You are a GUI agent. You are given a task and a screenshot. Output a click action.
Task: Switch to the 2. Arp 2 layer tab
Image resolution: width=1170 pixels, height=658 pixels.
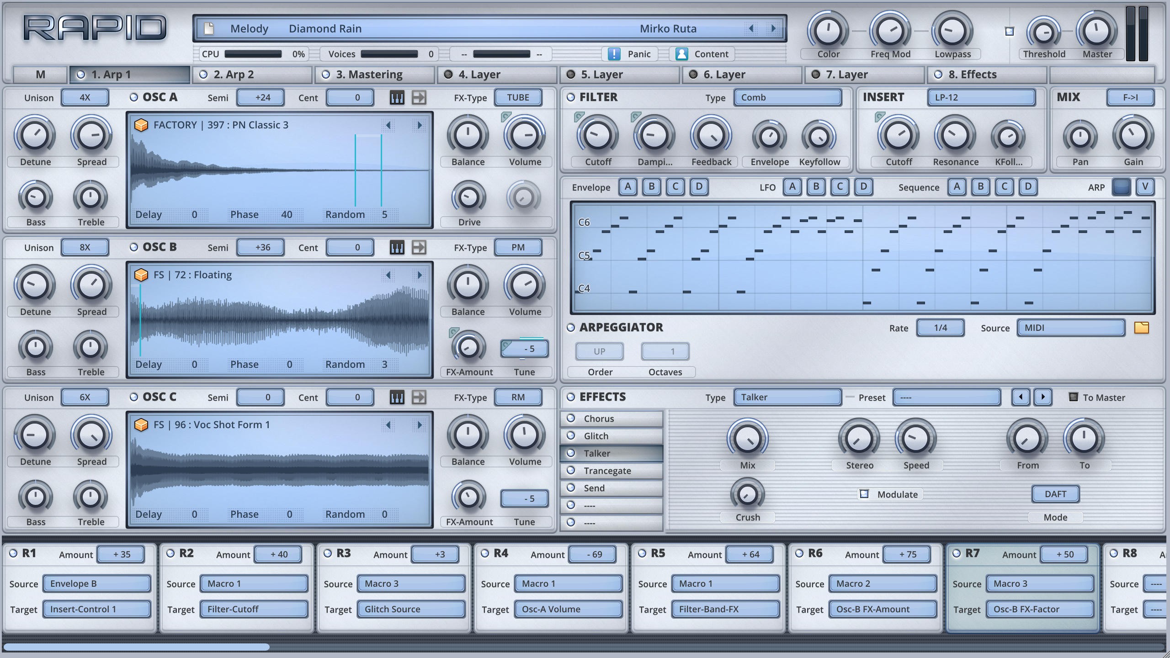point(253,74)
